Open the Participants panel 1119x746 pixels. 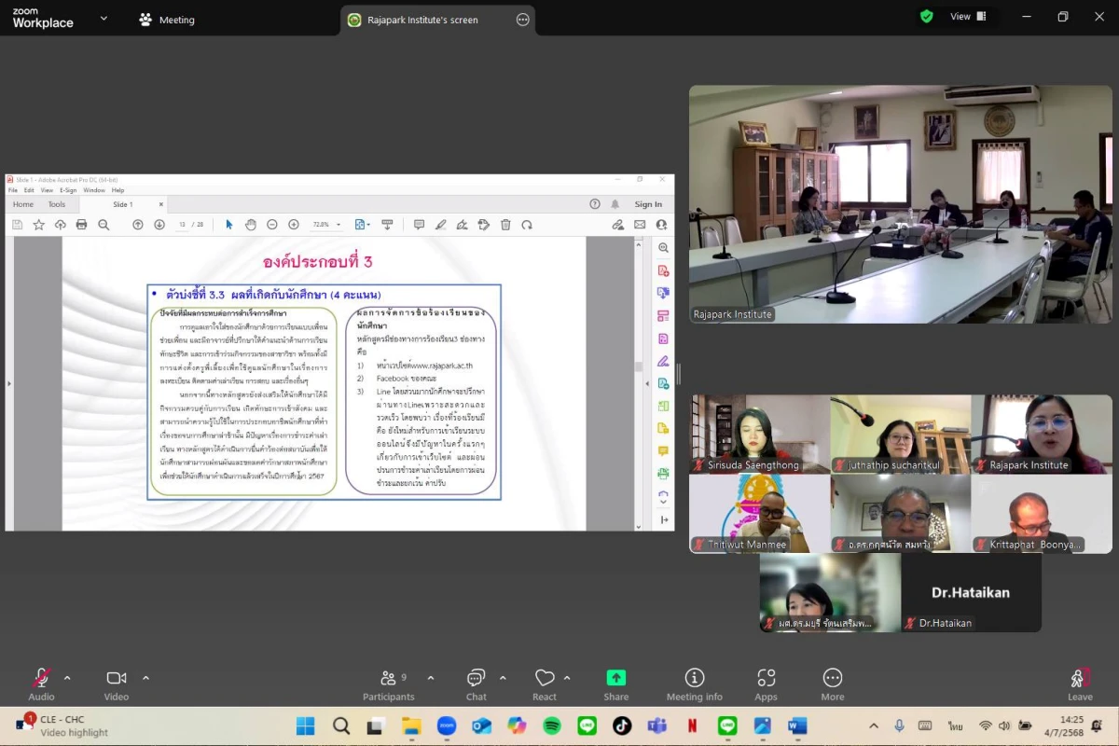(x=389, y=684)
